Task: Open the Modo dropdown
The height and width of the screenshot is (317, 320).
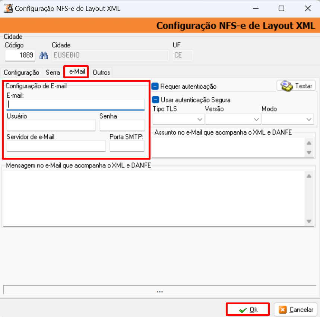Action: tap(288, 119)
